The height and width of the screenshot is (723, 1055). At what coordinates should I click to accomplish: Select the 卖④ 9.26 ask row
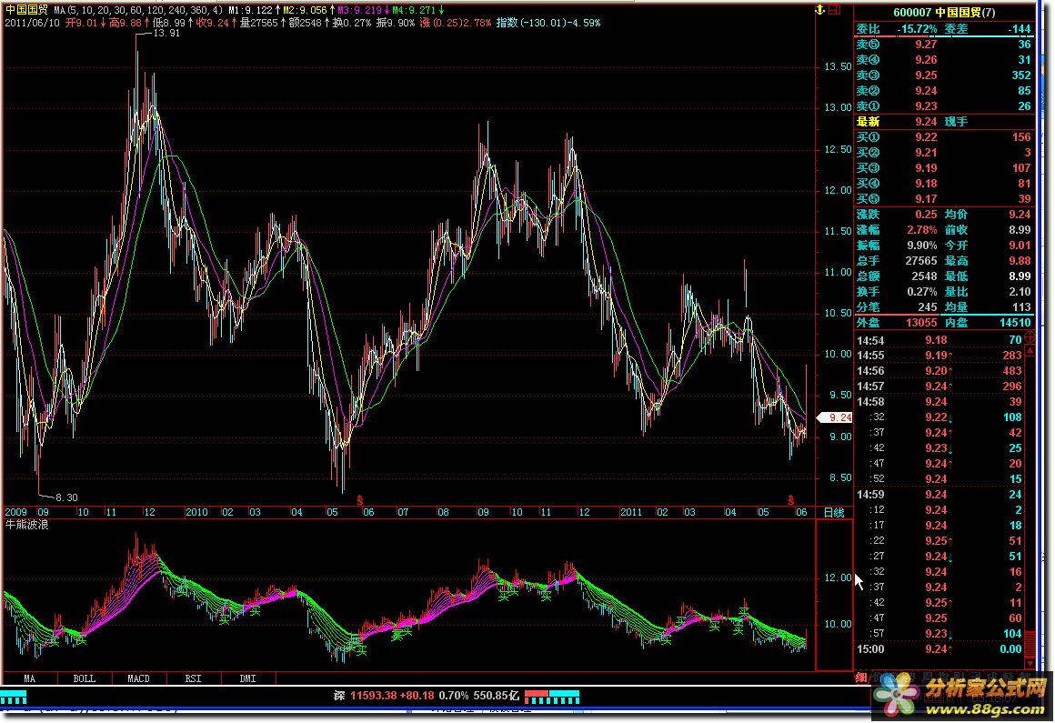[943, 60]
